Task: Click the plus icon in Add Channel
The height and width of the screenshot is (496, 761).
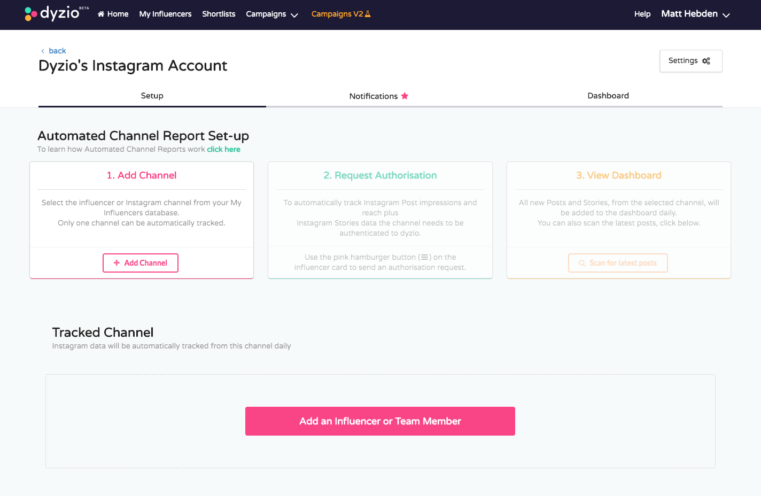Action: point(117,263)
